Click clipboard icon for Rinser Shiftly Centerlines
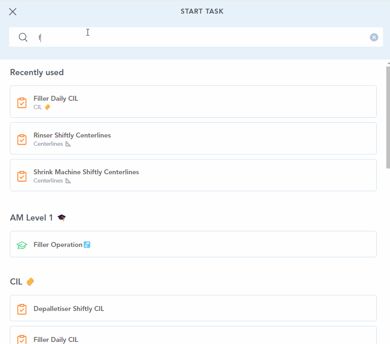 pos(22,139)
